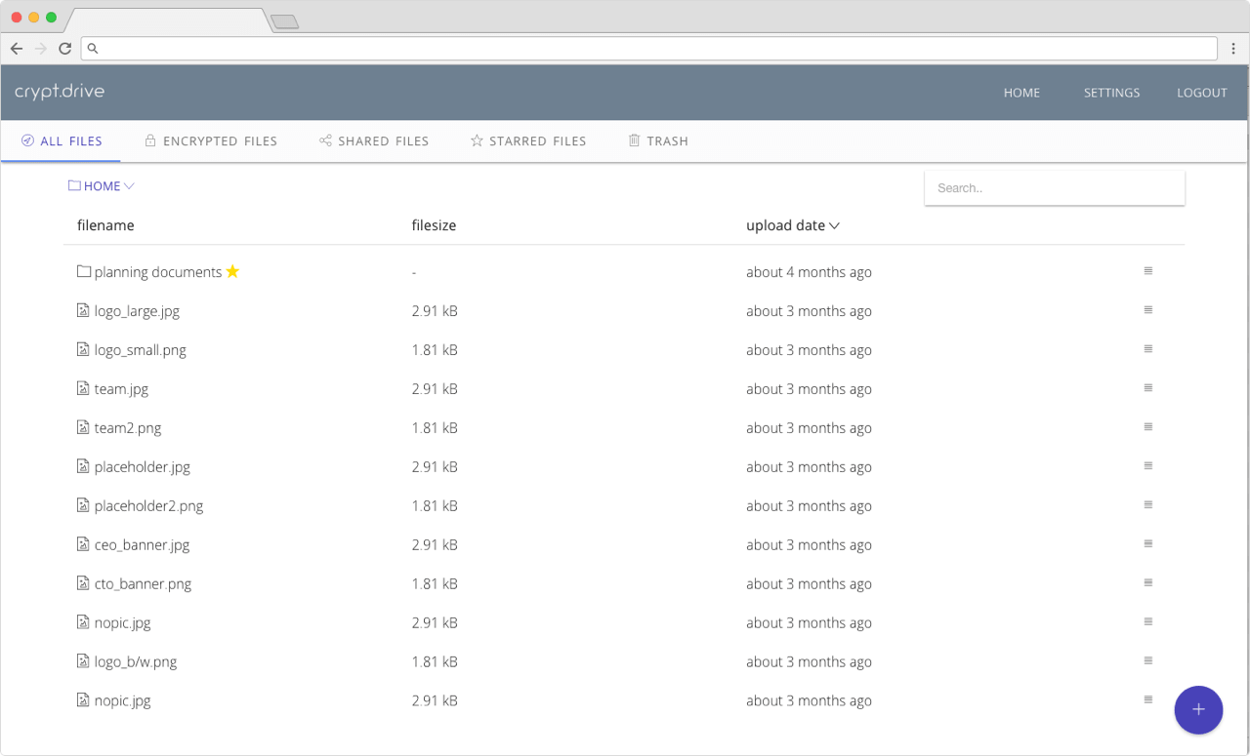The height and width of the screenshot is (756, 1250).
Task: Select the ceo_banner.jpg file name
Action: (x=142, y=545)
